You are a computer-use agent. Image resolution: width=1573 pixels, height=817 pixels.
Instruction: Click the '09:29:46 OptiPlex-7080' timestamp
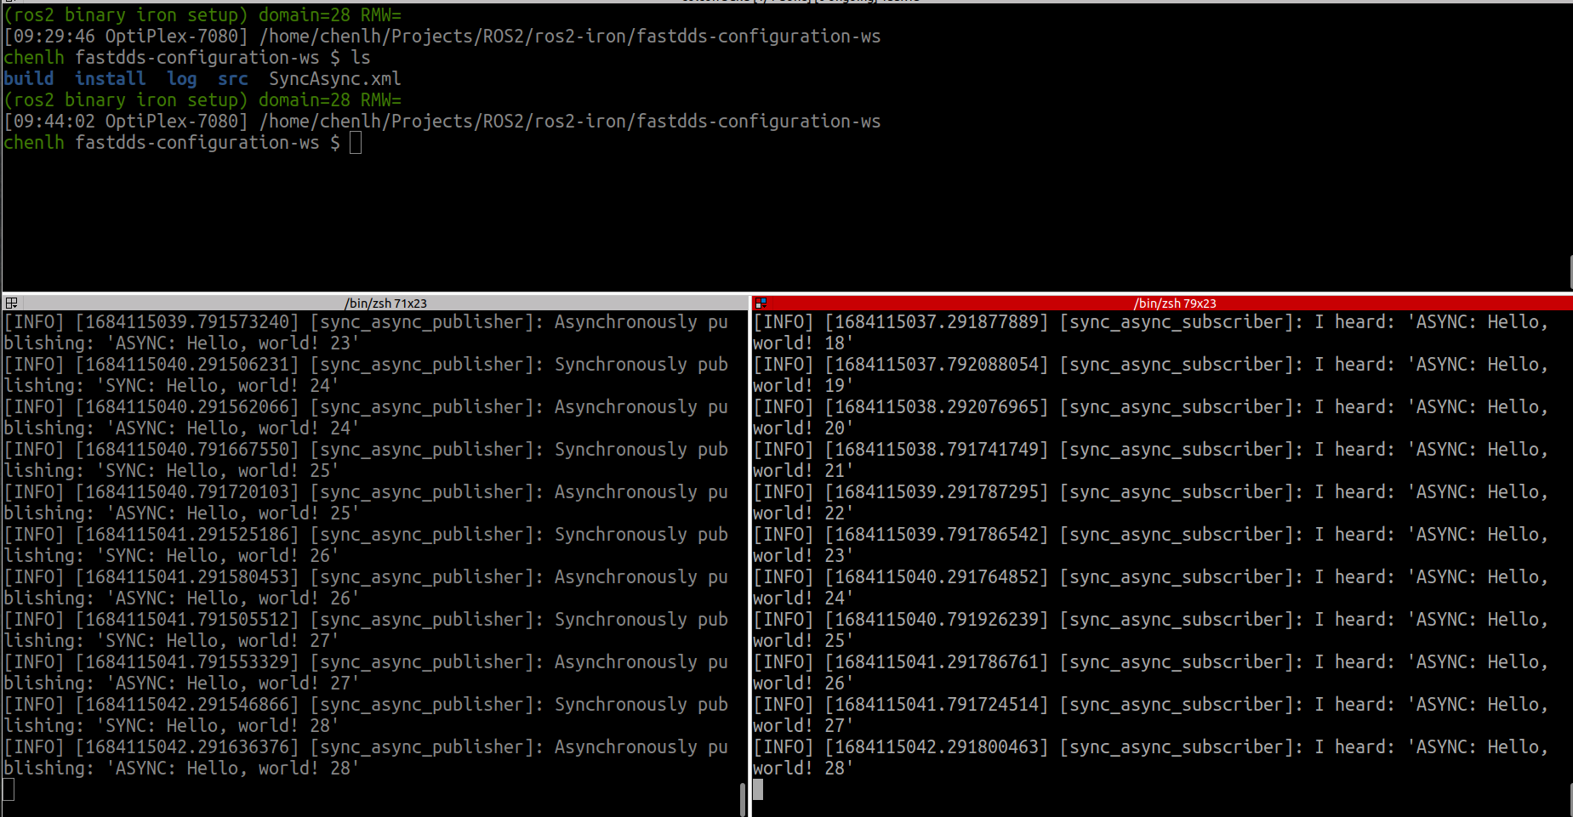(126, 37)
